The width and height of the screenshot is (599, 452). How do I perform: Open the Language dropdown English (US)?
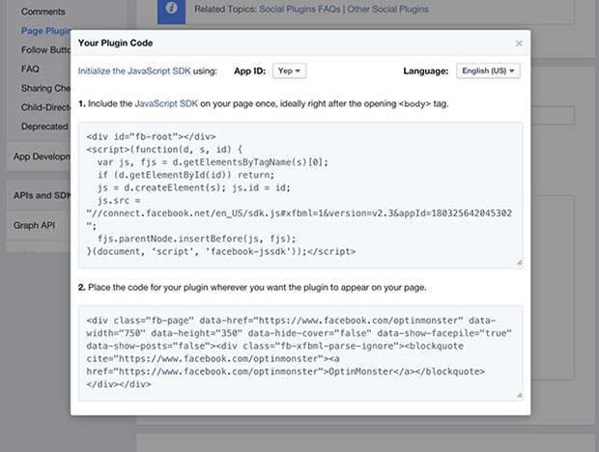coord(488,71)
